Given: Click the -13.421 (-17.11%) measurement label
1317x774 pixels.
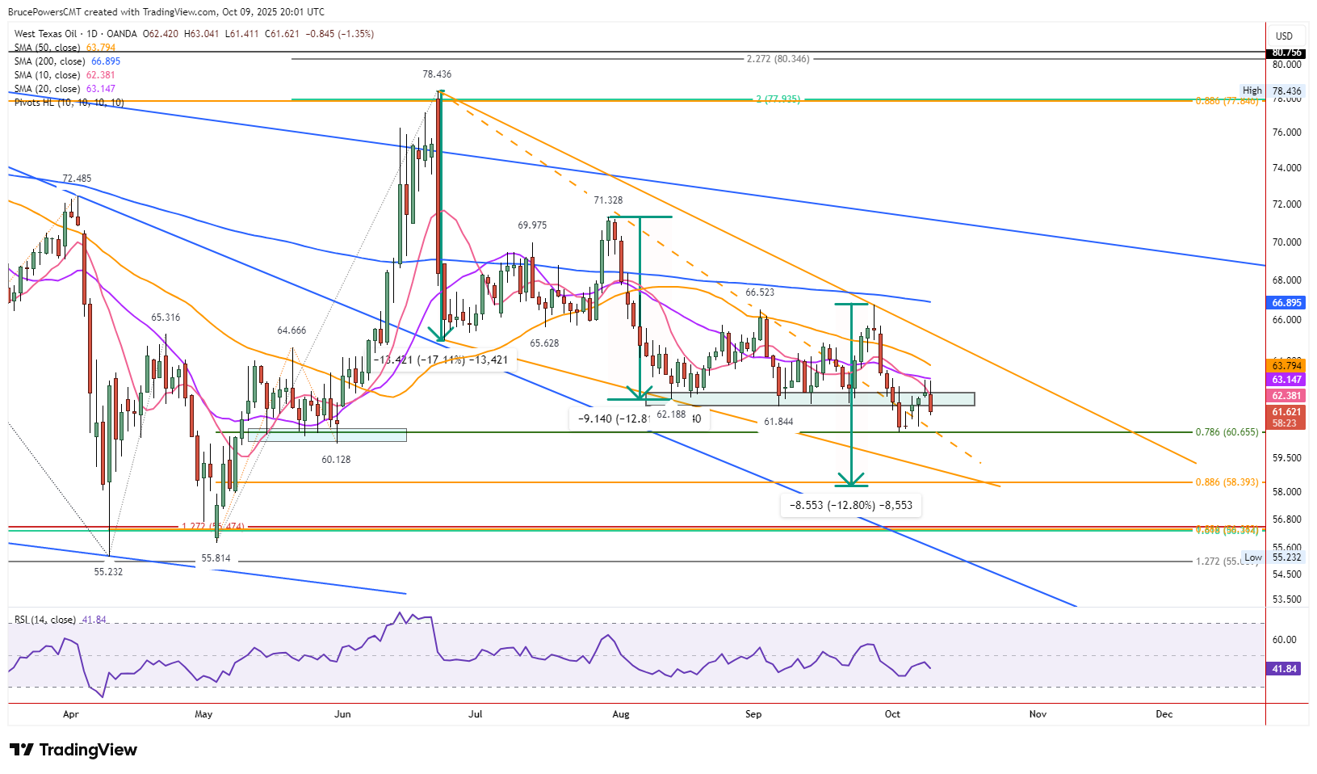Looking at the screenshot, I should point(441,360).
